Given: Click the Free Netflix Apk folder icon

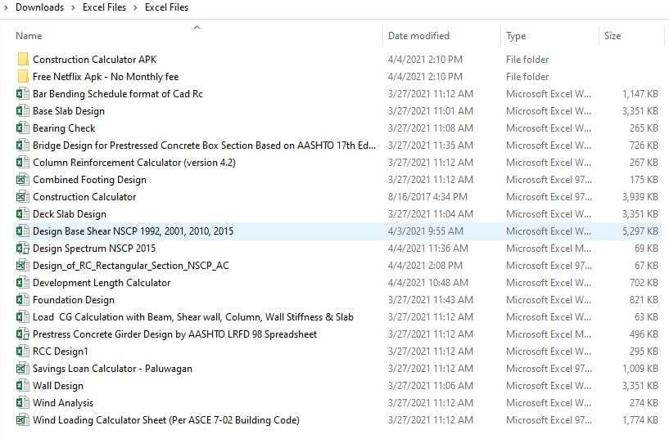Looking at the screenshot, I should [22, 77].
